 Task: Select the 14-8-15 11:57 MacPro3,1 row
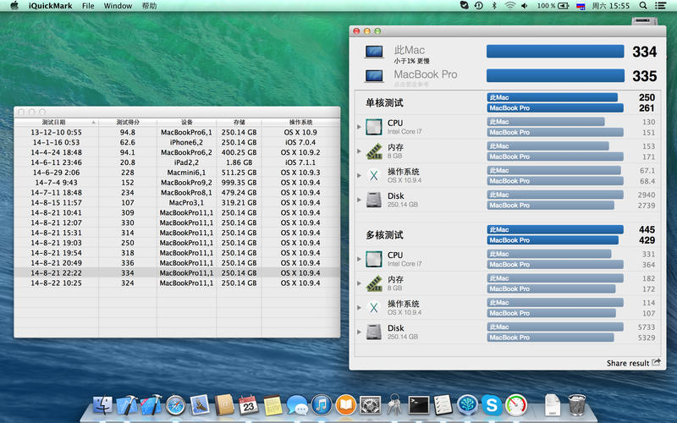[x=177, y=202]
